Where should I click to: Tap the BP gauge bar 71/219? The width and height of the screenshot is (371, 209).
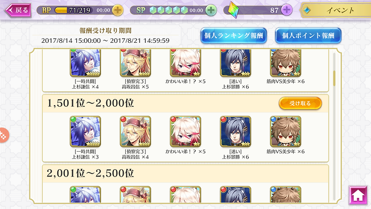tap(73, 10)
